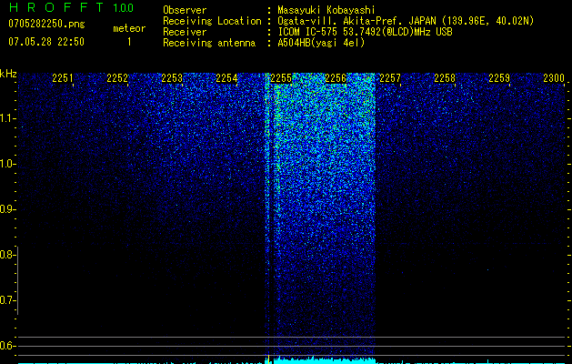The height and width of the screenshot is (364, 572).
Task: Select the A504HB(yagi 4el) antenna text
Action: click(321, 43)
